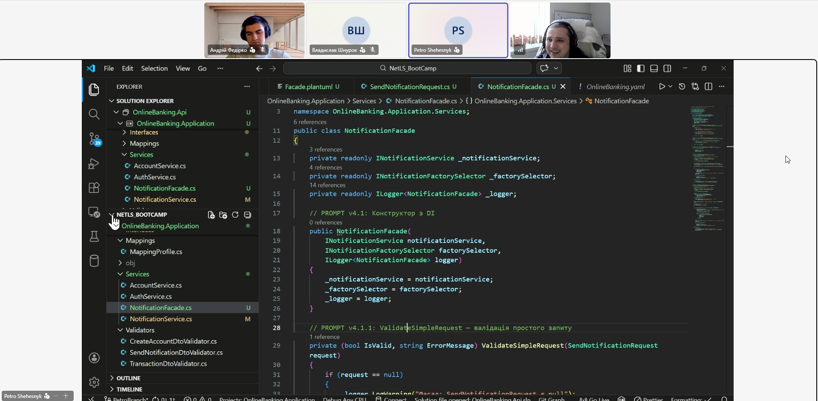The image size is (818, 401).
Task: Toggle the primary side bar layout button
Action: [641, 69]
